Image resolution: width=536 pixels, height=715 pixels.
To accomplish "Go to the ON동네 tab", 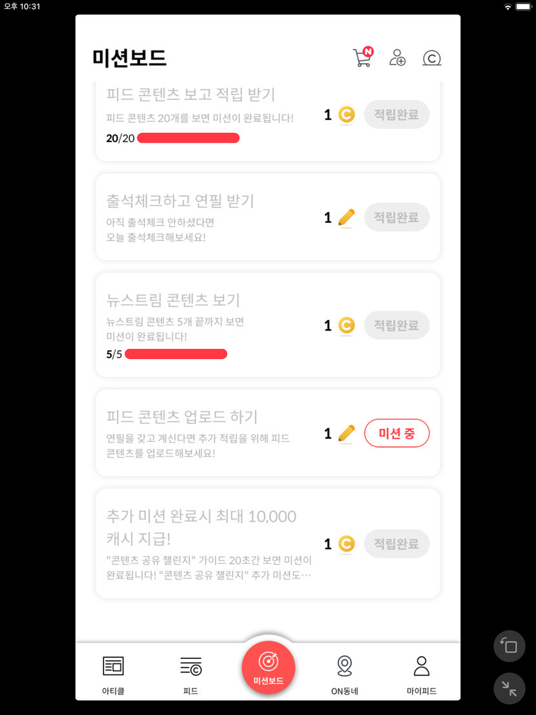I will [345, 674].
